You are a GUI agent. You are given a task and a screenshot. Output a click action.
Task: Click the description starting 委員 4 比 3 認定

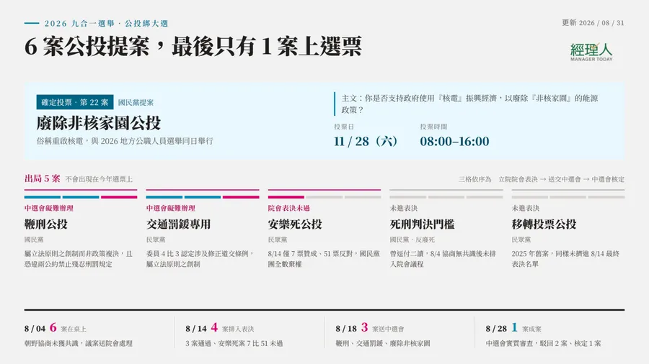(200, 259)
